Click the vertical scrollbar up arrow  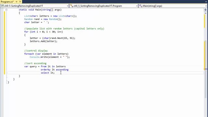click(x=205, y=13)
